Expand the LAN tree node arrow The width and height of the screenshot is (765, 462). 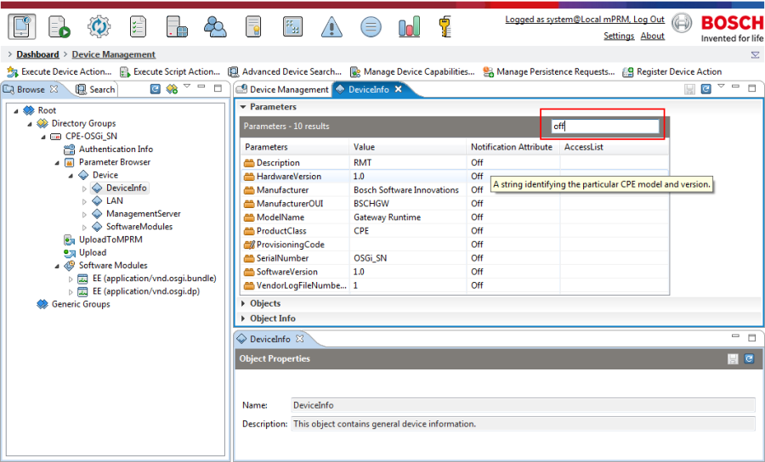pos(84,200)
